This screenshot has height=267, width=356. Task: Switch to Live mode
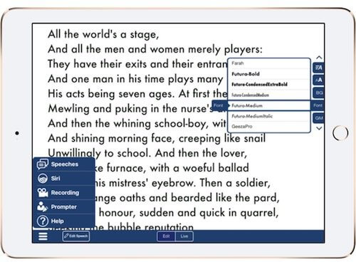click(184, 236)
